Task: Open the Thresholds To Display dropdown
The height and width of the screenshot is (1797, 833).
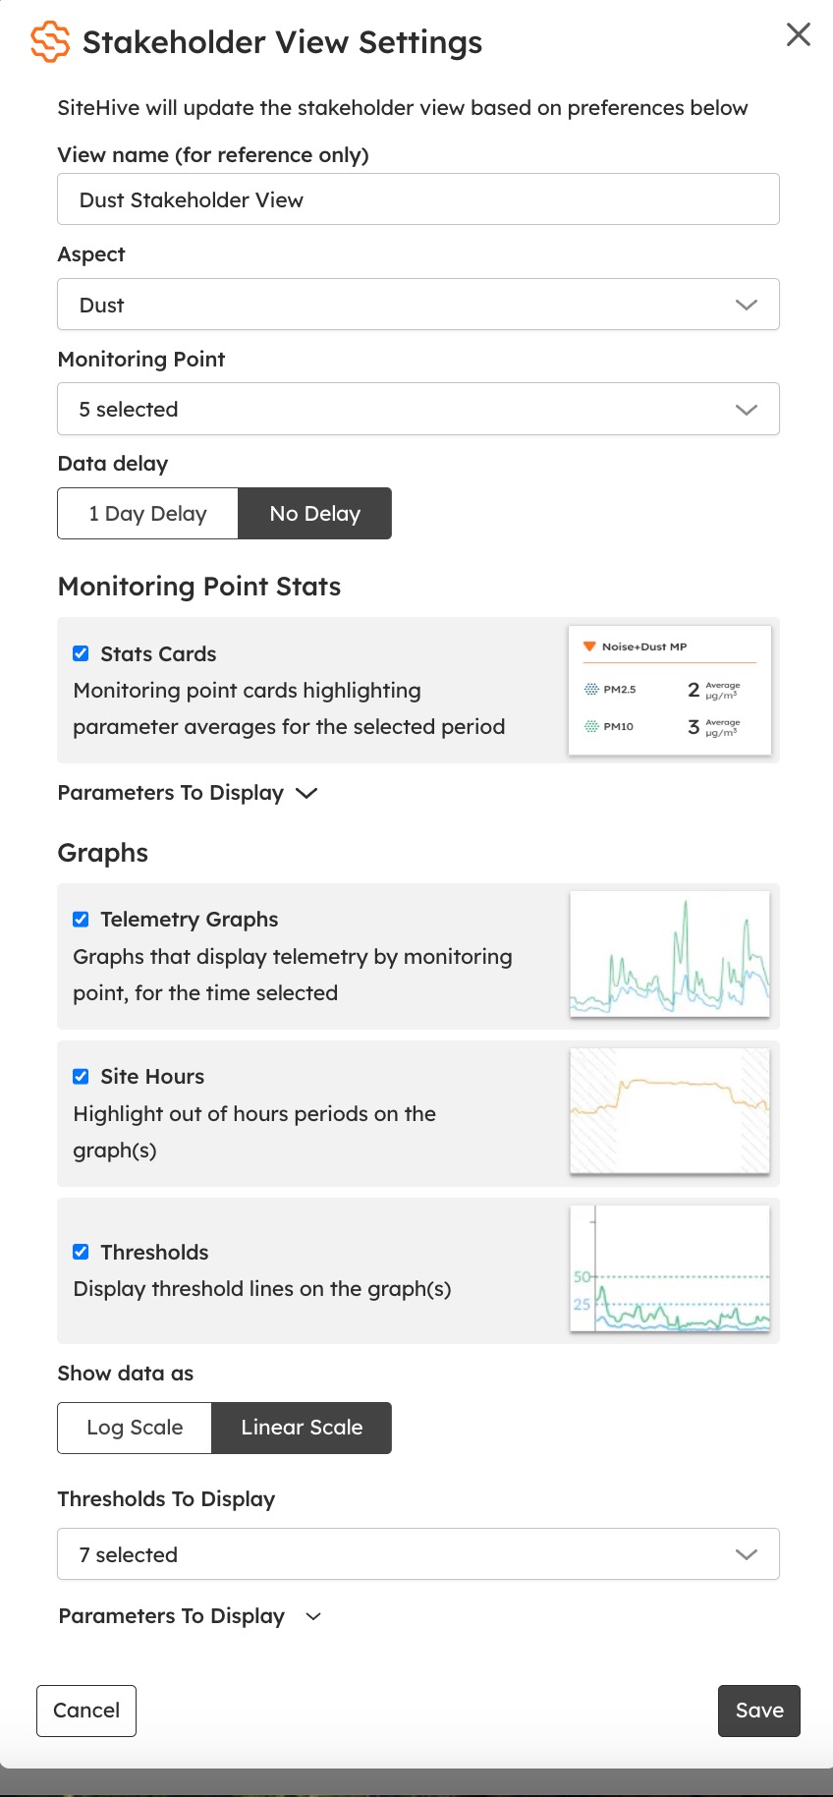Action: click(417, 1554)
